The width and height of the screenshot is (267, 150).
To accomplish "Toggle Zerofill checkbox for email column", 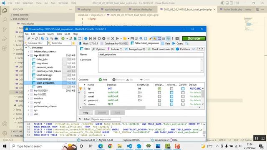I will 183,96.
